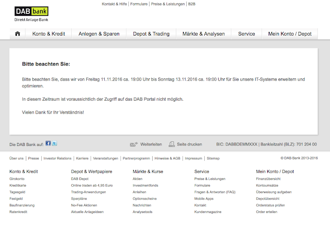
Task: Open the Mobile Apps link
Action: pos(204,199)
